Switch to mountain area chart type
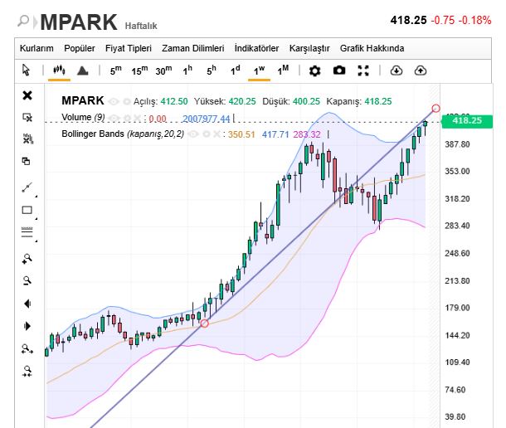This screenshot has width=506, height=428. (x=83, y=71)
